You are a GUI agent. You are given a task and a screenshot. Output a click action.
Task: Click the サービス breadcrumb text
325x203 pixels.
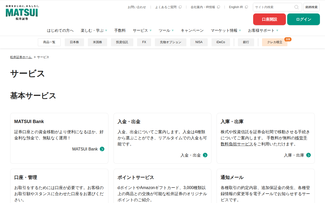point(43,57)
